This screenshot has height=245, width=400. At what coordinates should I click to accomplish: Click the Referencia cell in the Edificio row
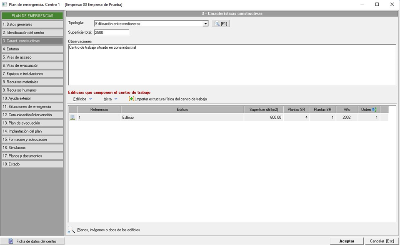coord(99,117)
